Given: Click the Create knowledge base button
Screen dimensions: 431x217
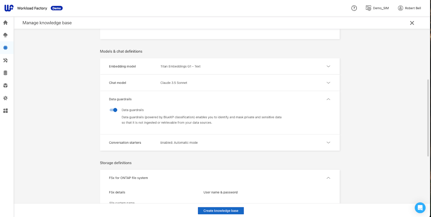Looking at the screenshot, I should pyautogui.click(x=221, y=211).
